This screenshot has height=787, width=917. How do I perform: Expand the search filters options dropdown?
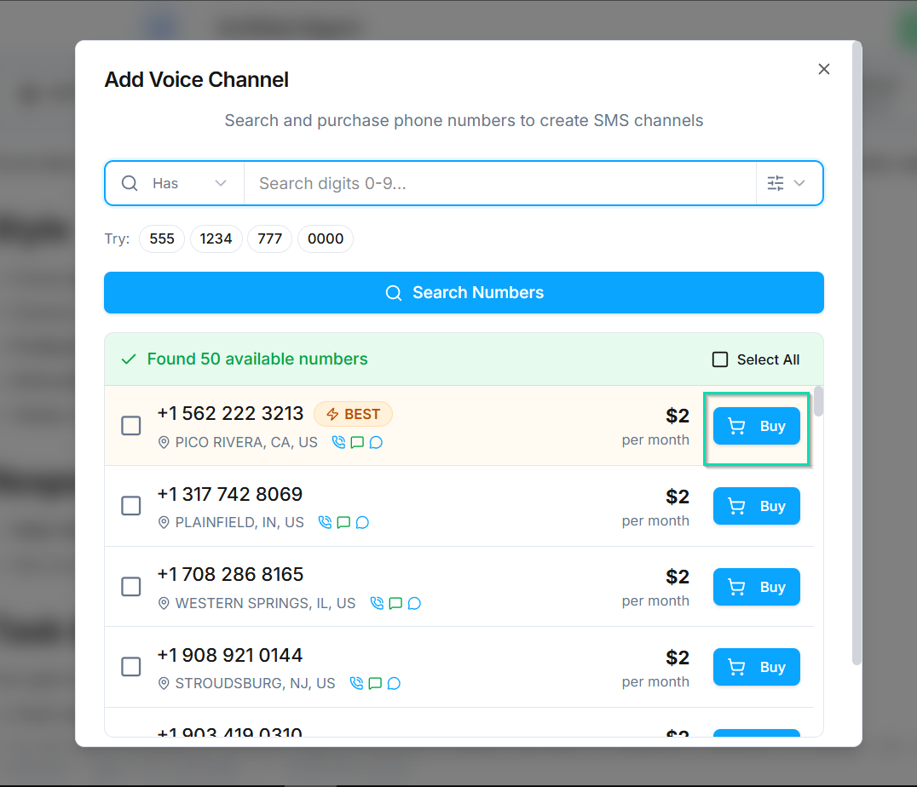pyautogui.click(x=786, y=183)
